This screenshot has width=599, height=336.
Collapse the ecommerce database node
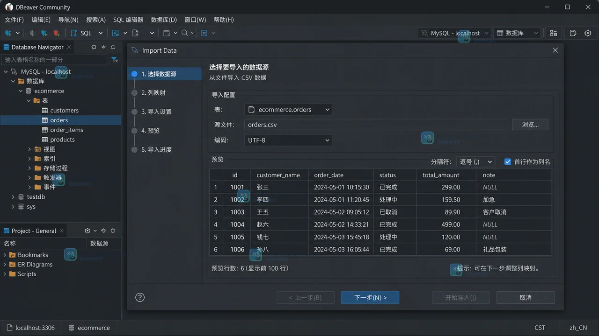pyautogui.click(x=21, y=91)
